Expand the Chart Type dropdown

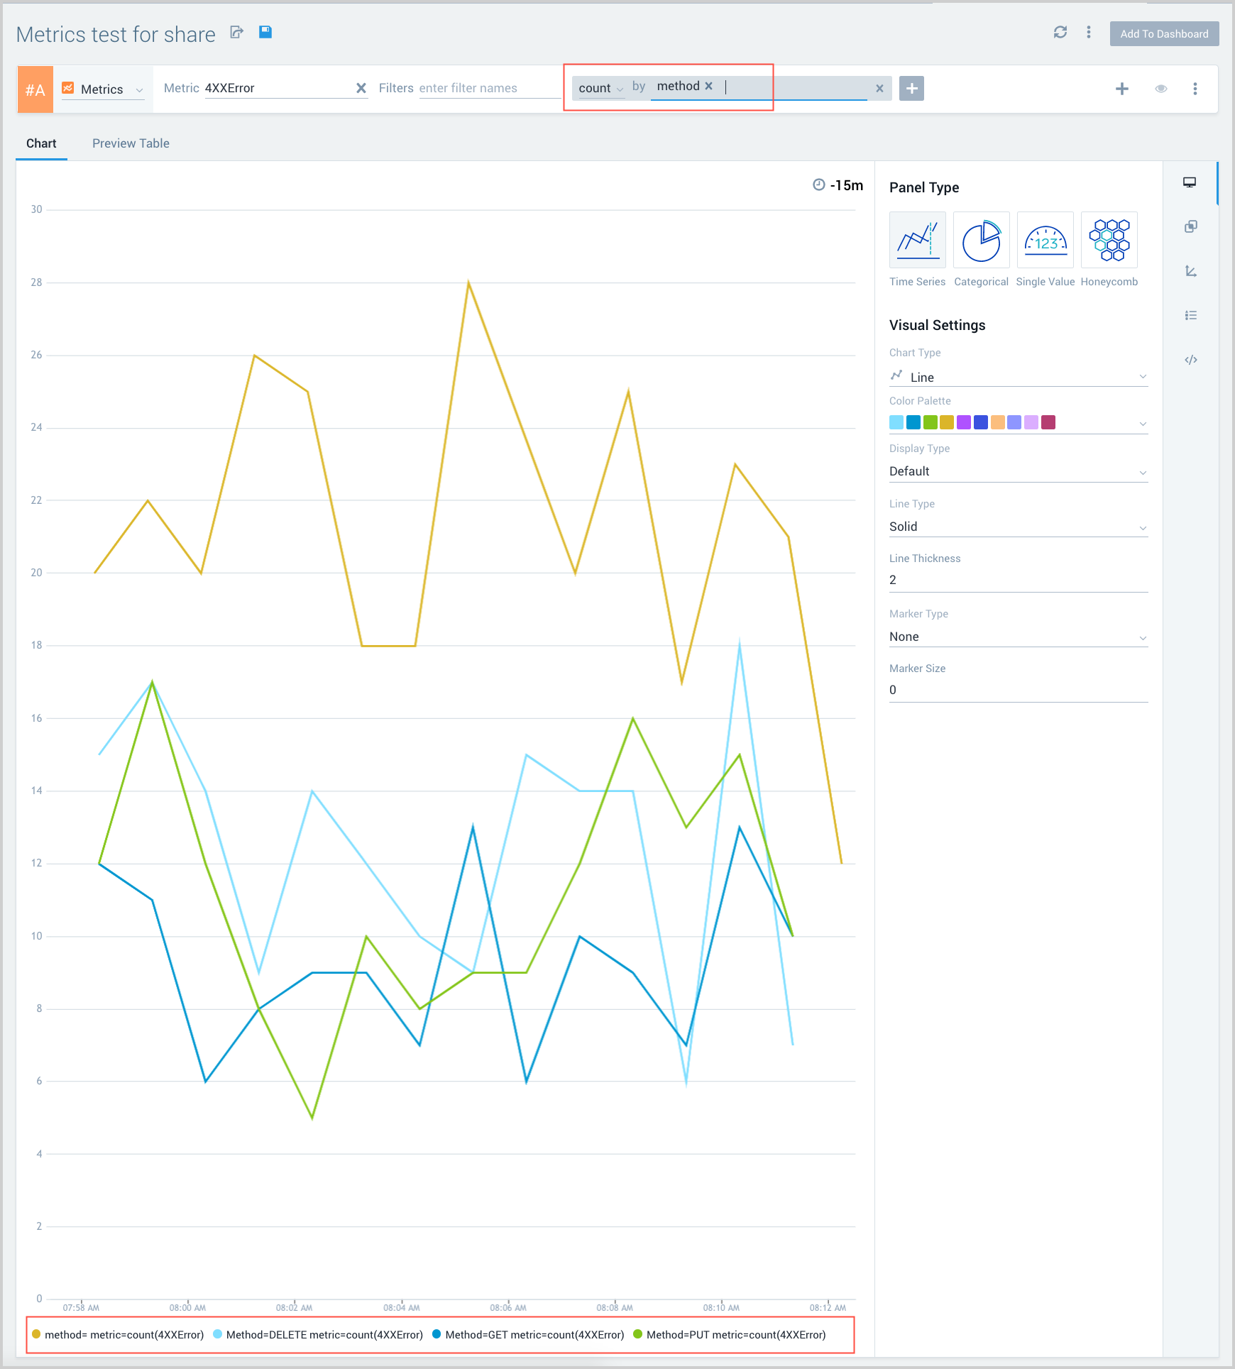click(1018, 377)
